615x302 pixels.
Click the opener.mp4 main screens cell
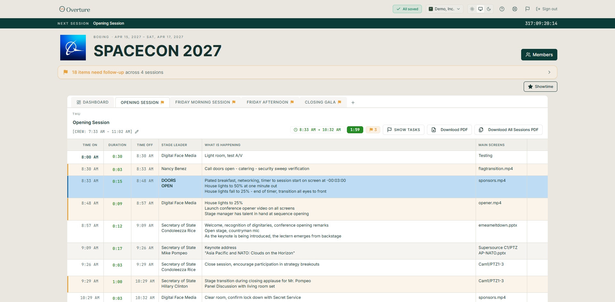501,209
